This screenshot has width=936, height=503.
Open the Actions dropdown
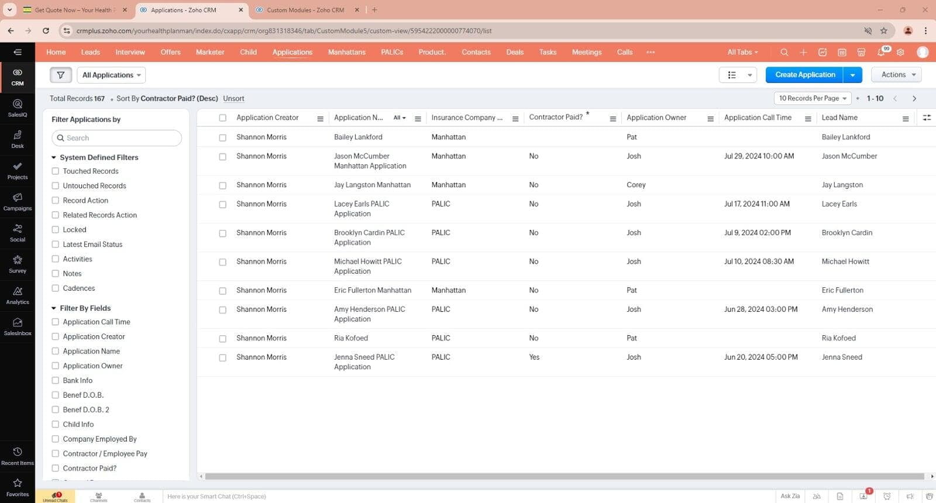[897, 75]
